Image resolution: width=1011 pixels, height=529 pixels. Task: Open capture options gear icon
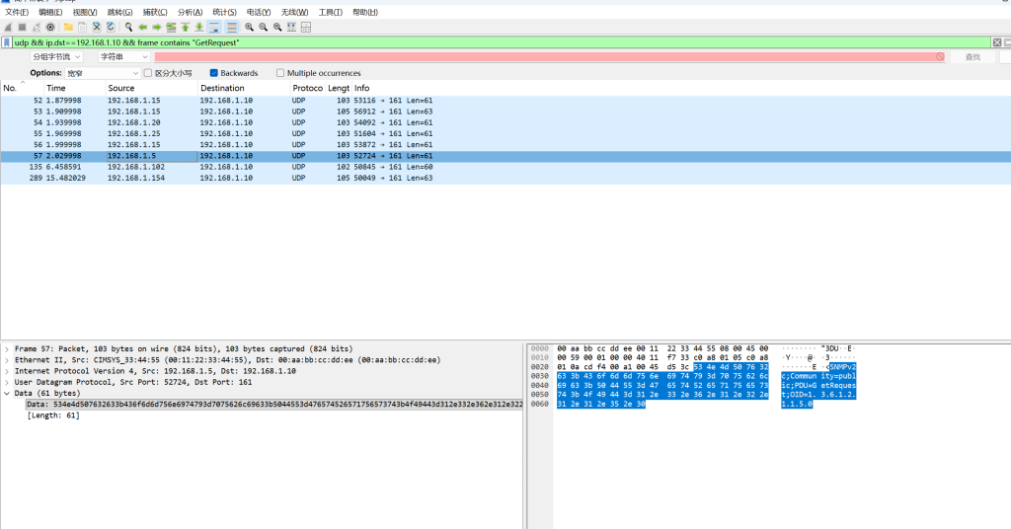[50, 27]
